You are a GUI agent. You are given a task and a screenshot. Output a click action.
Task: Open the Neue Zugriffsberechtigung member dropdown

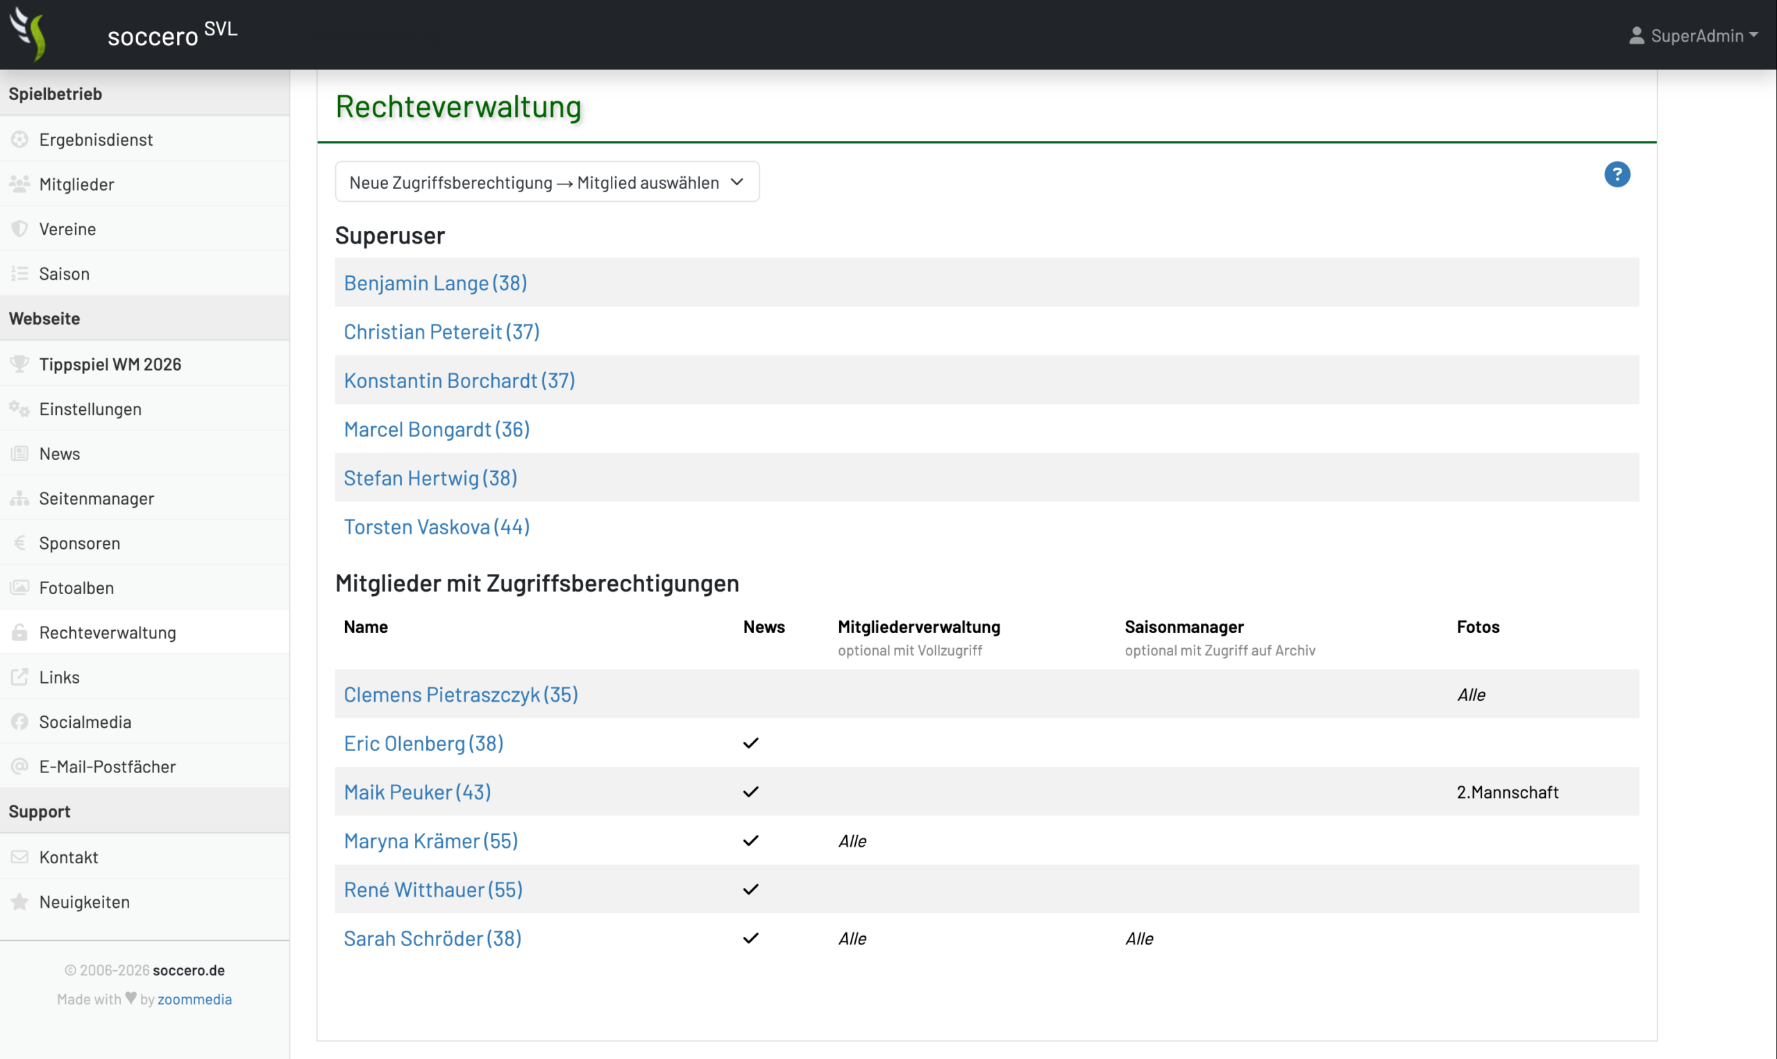point(547,182)
